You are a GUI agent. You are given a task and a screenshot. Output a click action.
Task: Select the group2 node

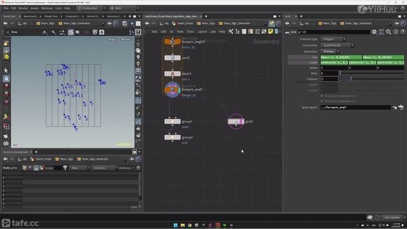coord(172,137)
